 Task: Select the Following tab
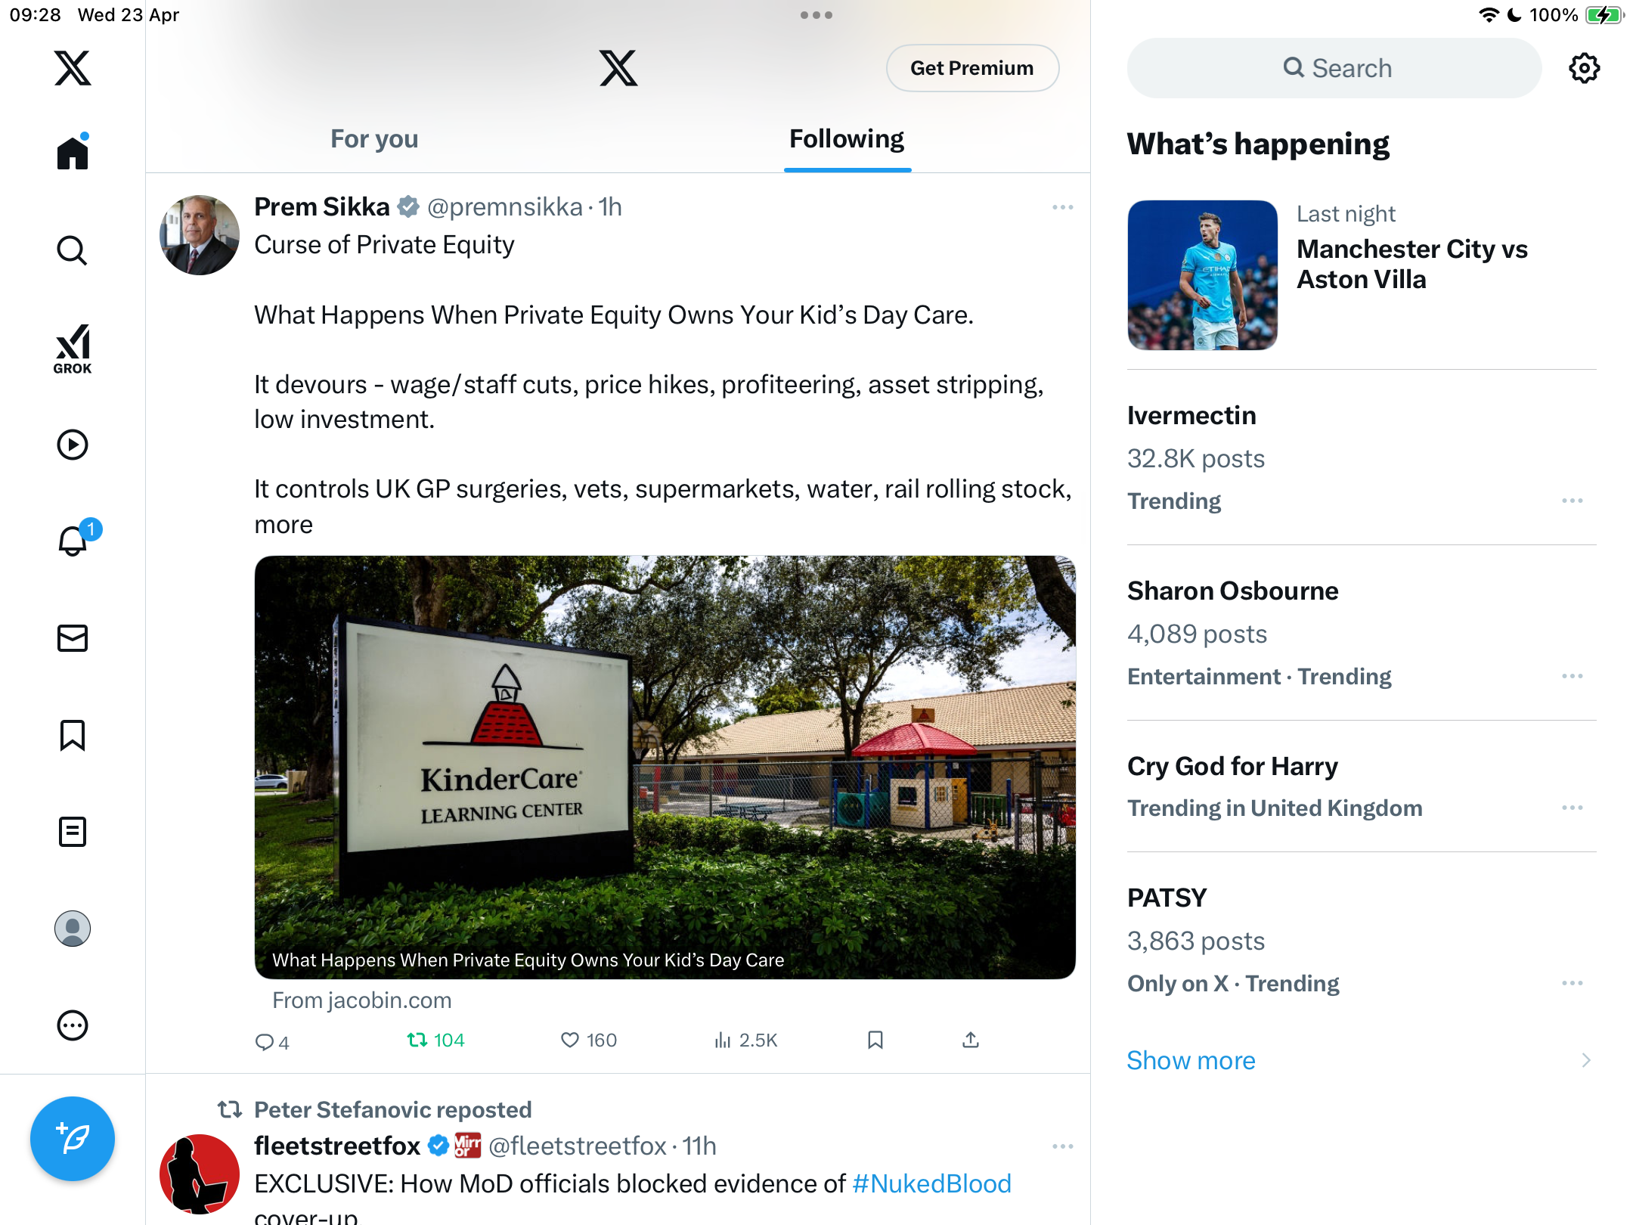847,139
